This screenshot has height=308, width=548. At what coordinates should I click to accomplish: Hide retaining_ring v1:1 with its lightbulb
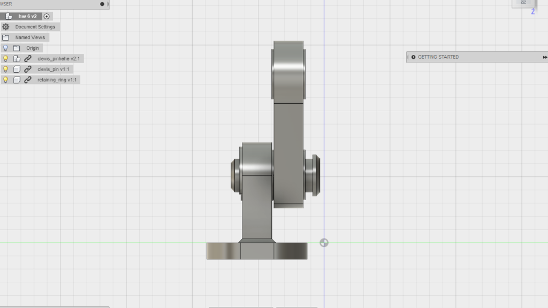5,80
